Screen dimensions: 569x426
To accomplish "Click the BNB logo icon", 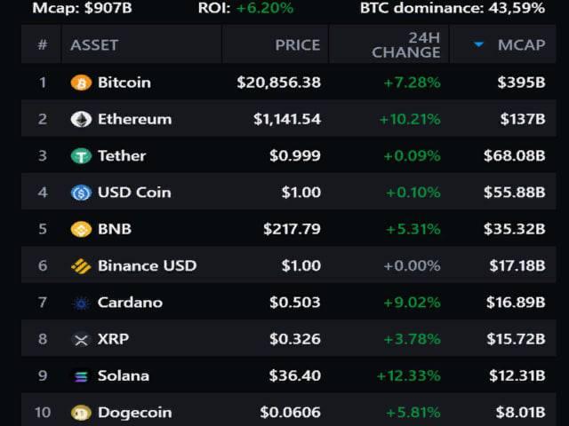I will pyautogui.click(x=81, y=229).
